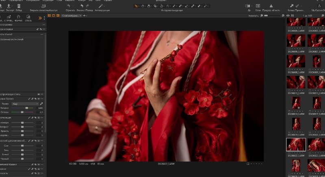
Task: Switch to the Style (СТИЛЬ) tool tab
Action: (28, 18)
